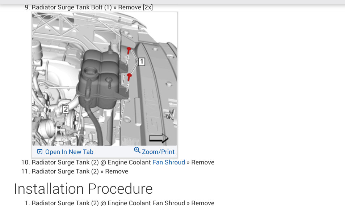The height and width of the screenshot is (206, 345).
Task: Follow the Fan Shroud hyperlink
Action: click(x=169, y=162)
